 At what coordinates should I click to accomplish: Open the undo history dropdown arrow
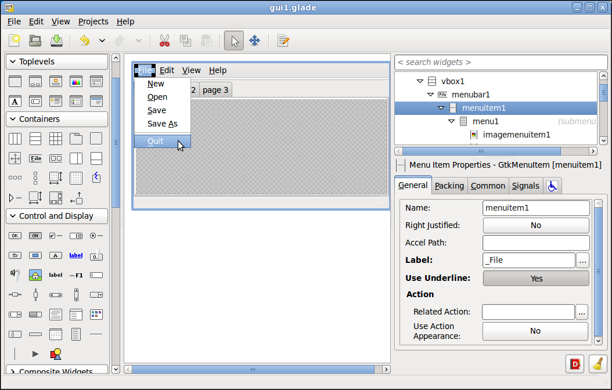(102, 41)
